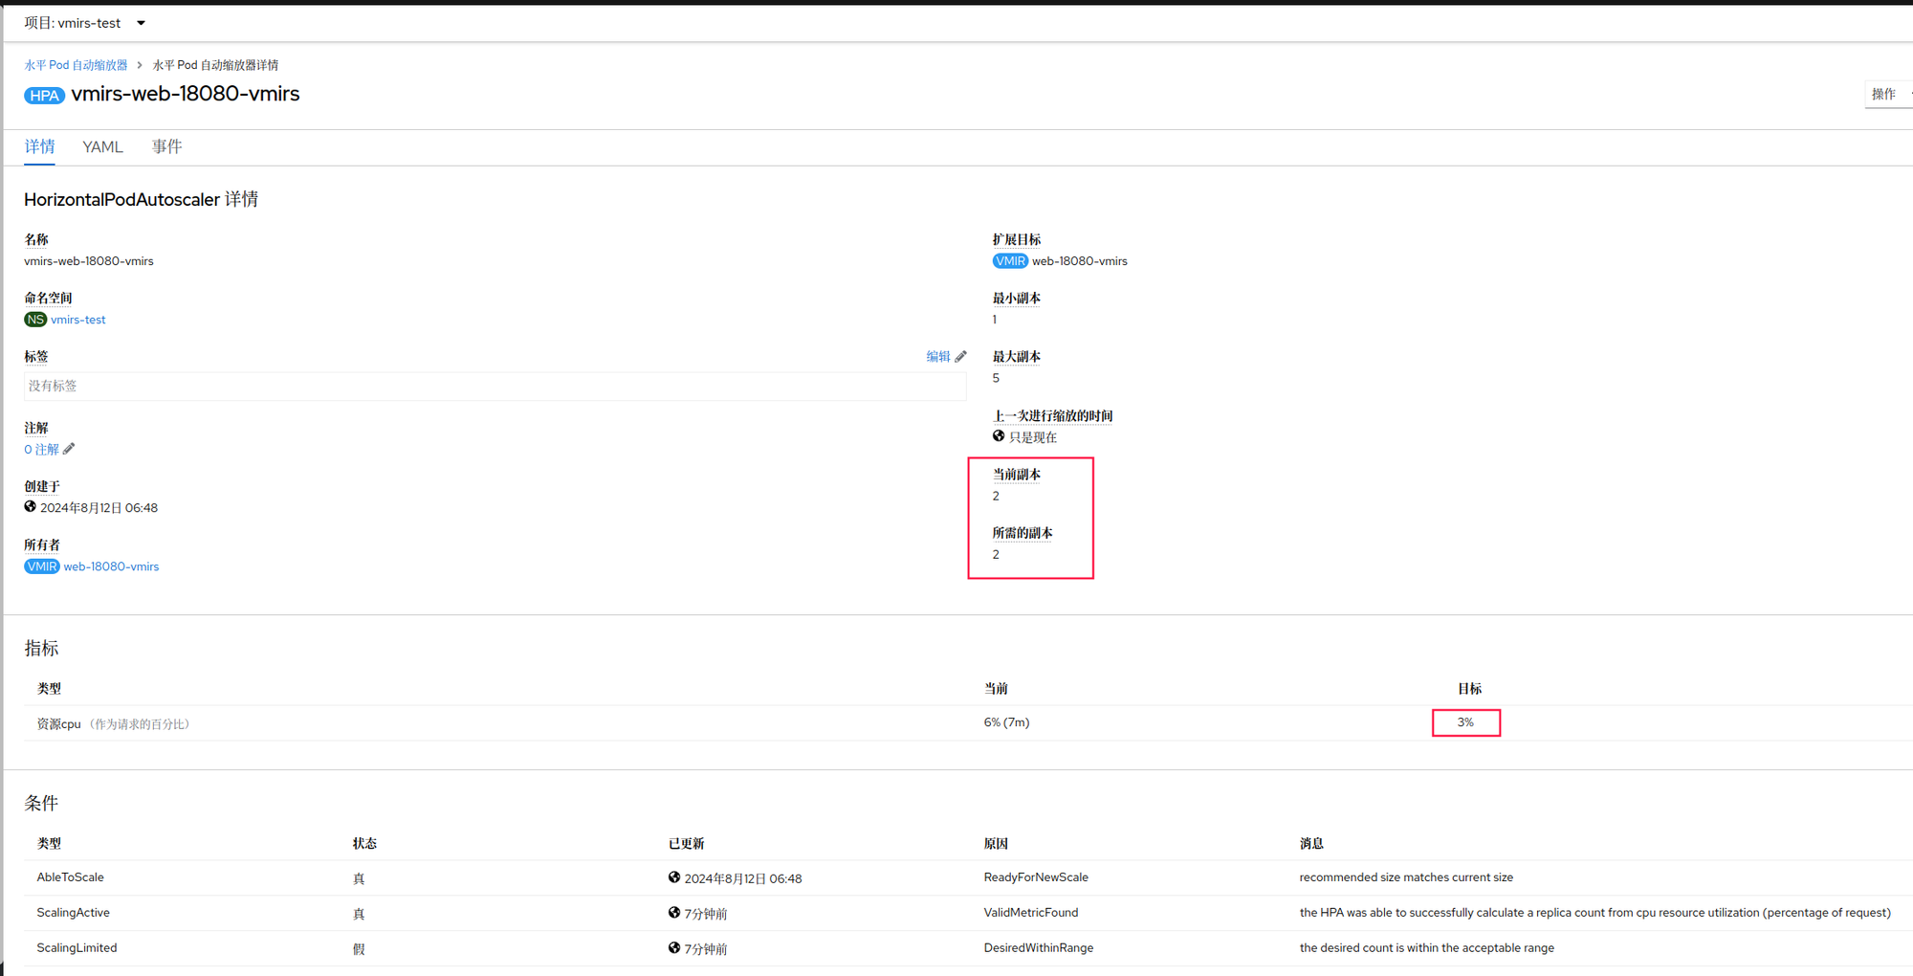Click the globe icon beside 只是现在

point(999,436)
